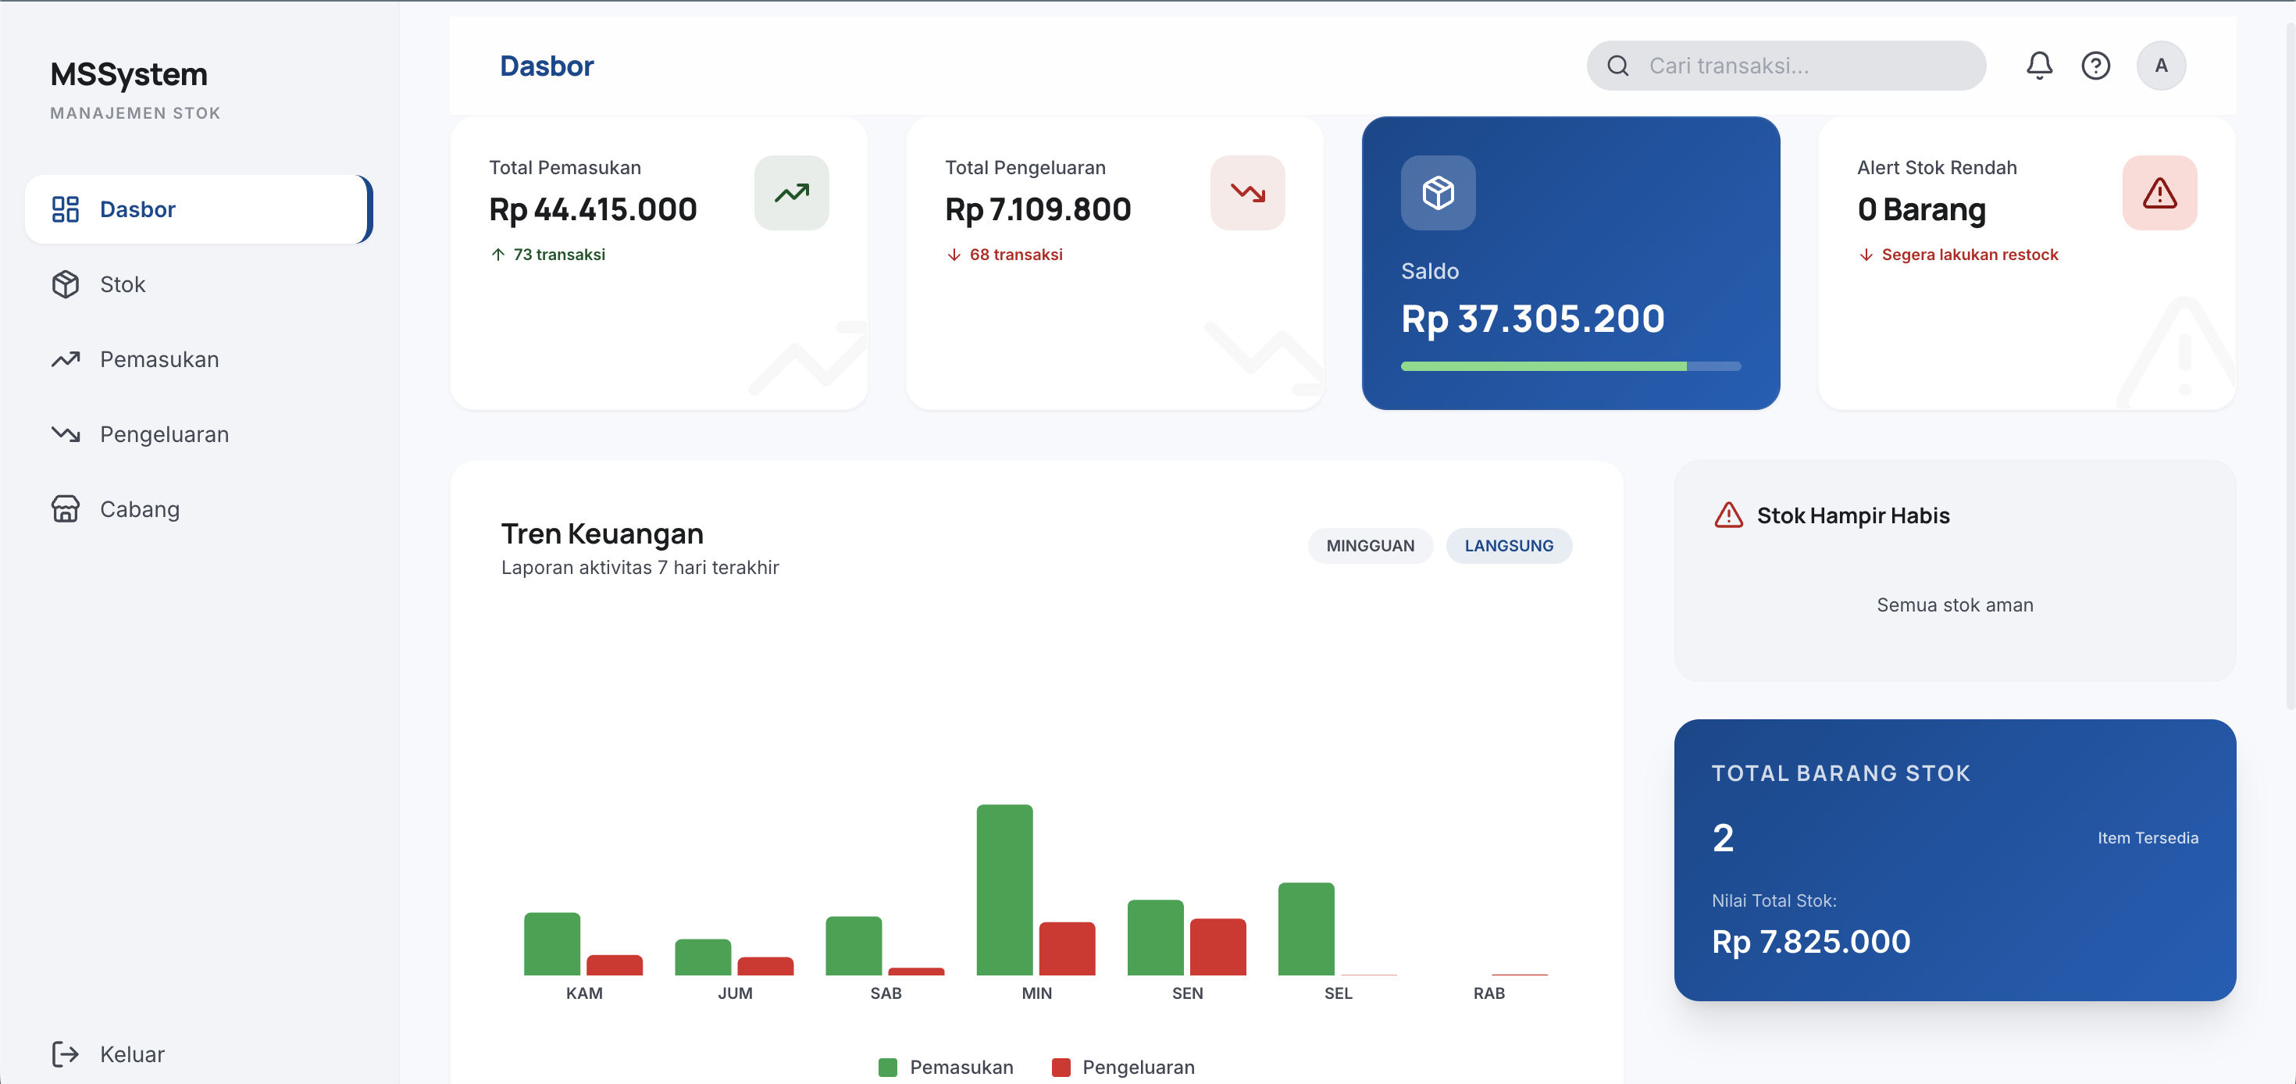Go to the Pemasukan page in the sidebar
The image size is (2296, 1084).
point(159,359)
